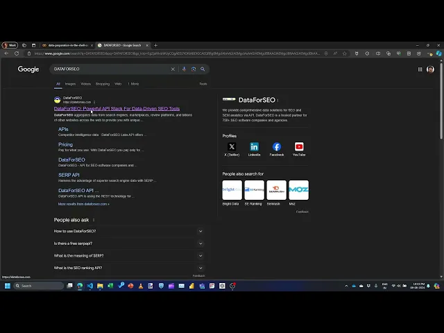Open Excel from taskbar
444x333 pixels.
pyautogui.click(x=110, y=286)
